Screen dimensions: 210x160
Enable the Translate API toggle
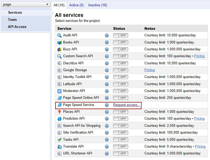point(121,147)
